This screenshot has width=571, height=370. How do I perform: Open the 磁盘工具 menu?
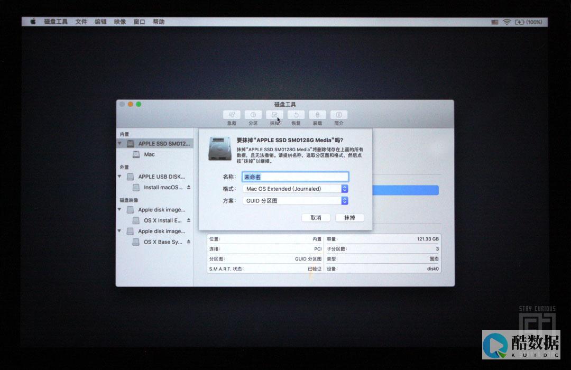[56, 22]
